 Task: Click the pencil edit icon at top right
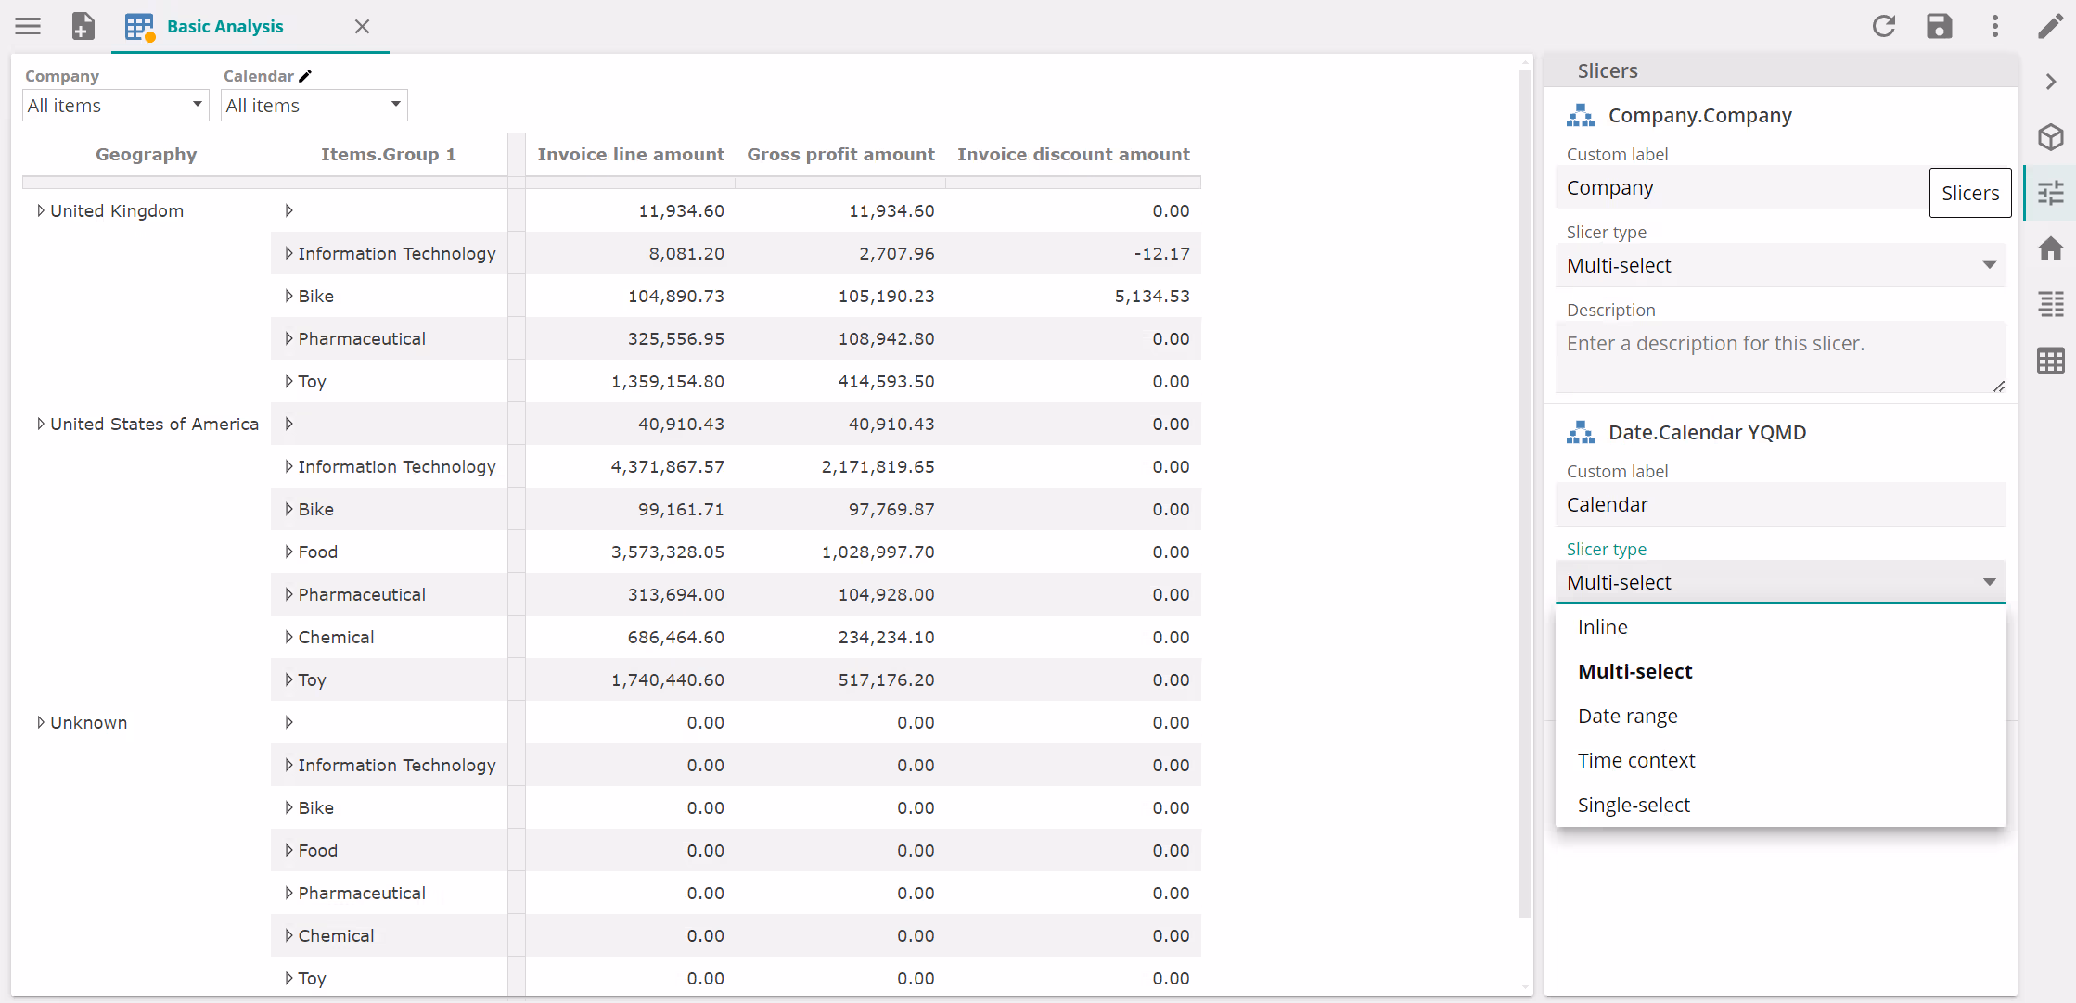(2050, 26)
